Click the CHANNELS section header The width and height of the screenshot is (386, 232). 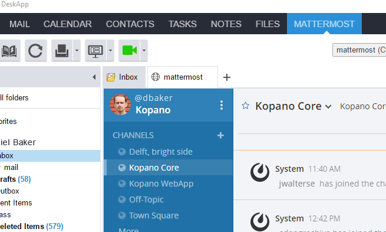[x=133, y=135]
